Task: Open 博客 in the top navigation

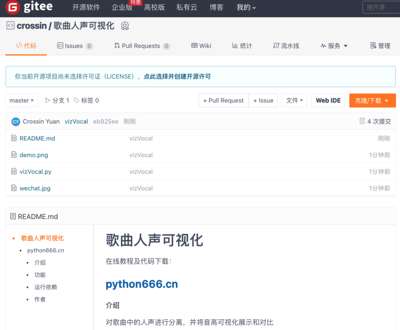Action: pyautogui.click(x=217, y=7)
